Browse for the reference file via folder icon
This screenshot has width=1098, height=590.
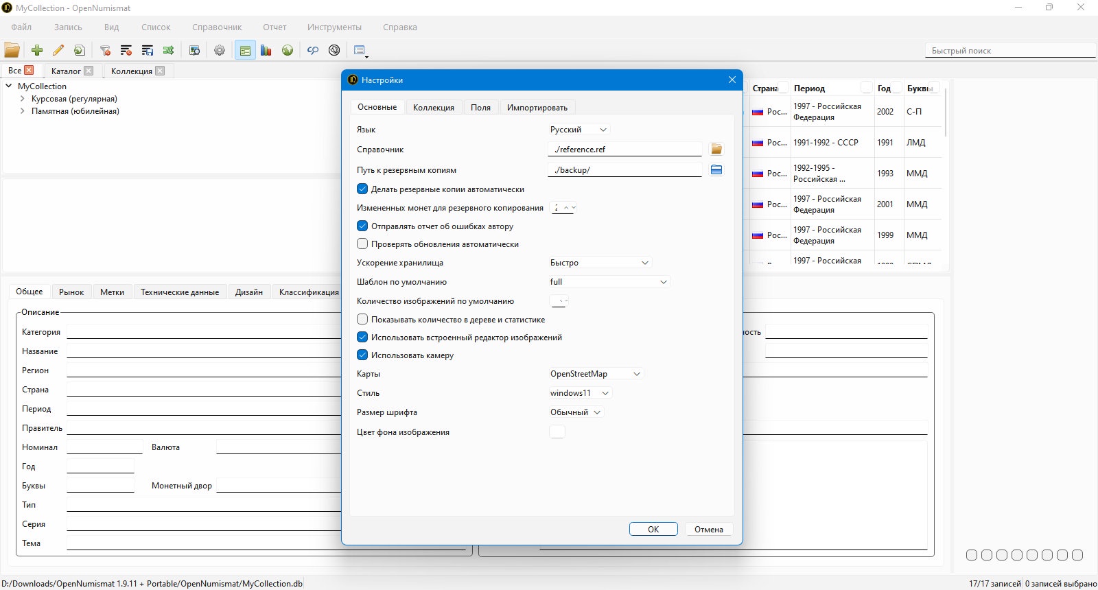pyautogui.click(x=716, y=149)
